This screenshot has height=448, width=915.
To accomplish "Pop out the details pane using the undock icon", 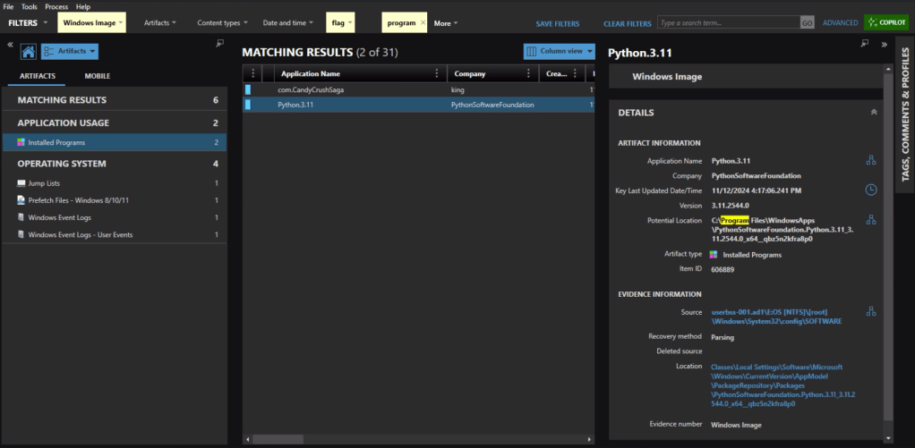I will coord(864,43).
